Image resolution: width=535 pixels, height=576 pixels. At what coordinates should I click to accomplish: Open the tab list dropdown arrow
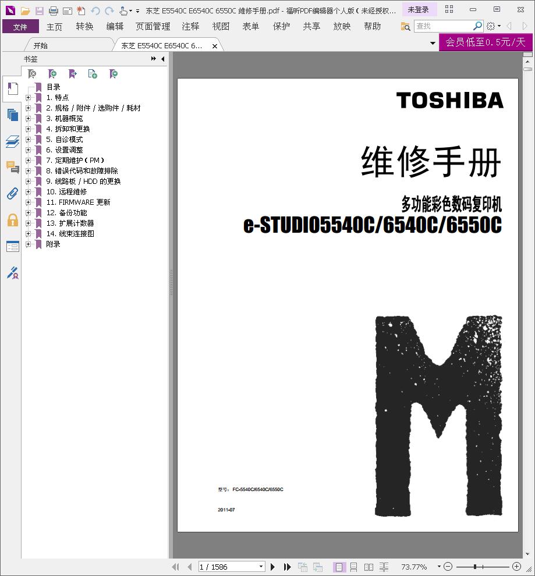[x=433, y=44]
